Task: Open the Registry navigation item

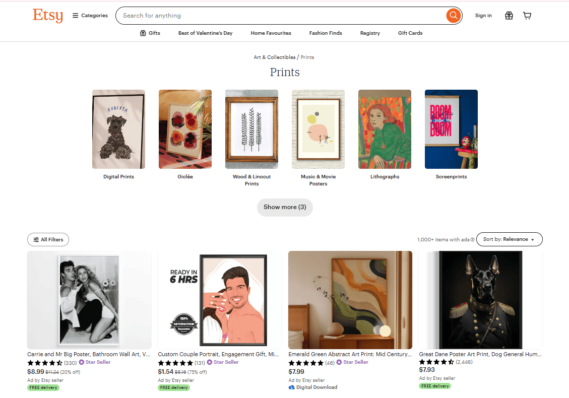Action: tap(370, 33)
